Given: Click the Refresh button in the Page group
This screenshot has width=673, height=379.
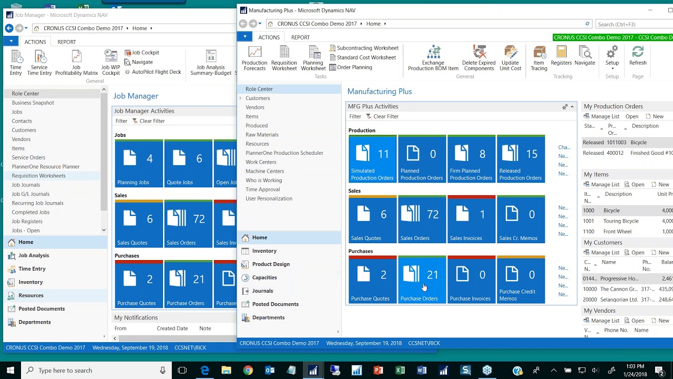Looking at the screenshot, I should coord(638,56).
